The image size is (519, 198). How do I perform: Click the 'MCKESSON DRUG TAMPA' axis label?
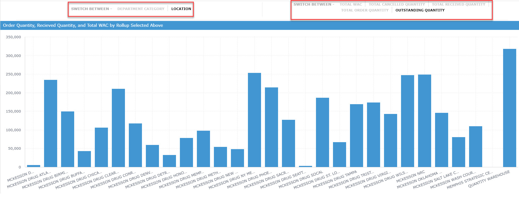tap(335, 180)
